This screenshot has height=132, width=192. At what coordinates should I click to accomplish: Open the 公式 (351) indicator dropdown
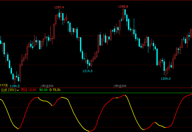[10, 90]
